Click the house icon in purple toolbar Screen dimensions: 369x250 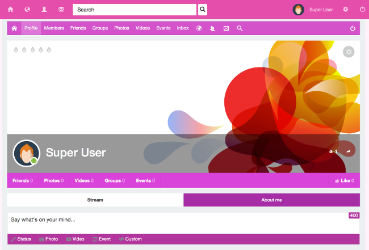[14, 28]
